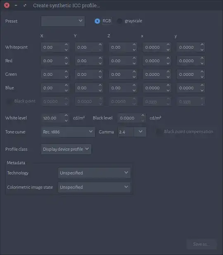
Task: Increase Whitepoint X value with up arrow
Action: [66, 44]
